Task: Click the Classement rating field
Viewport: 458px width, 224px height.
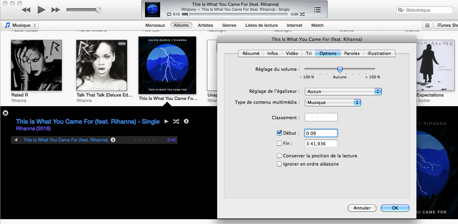Action: click(321, 117)
